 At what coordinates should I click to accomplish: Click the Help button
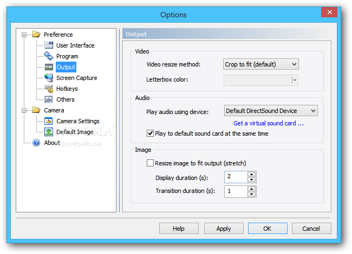tap(179, 229)
